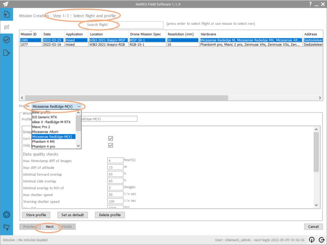
Task: Choose Micasense Altum profile option
Action: (x=54, y=132)
